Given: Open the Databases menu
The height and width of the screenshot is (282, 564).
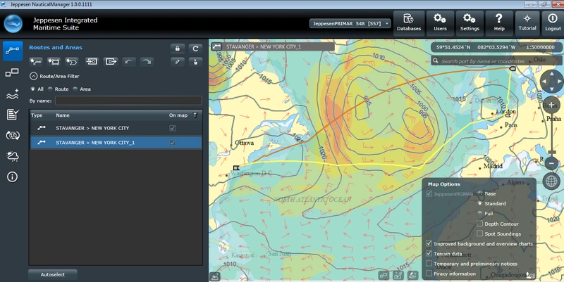Looking at the screenshot, I should coord(409,23).
